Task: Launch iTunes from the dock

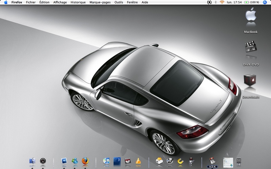Action: (x=106, y=161)
